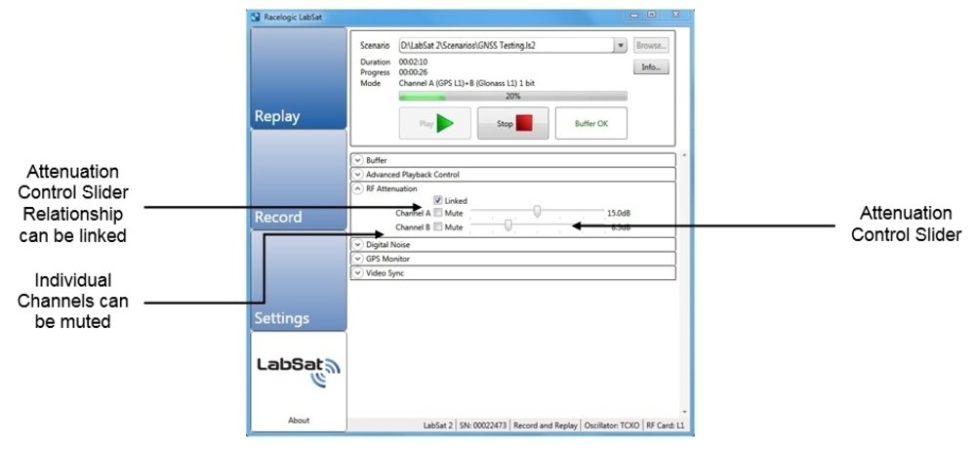976x450 pixels.
Task: Maximize the Racelogic LabSat window
Action: (651, 15)
